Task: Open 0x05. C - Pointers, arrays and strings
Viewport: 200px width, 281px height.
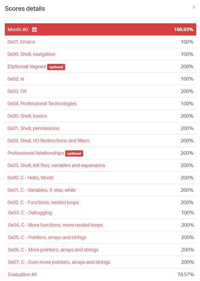Action: (x=47, y=238)
